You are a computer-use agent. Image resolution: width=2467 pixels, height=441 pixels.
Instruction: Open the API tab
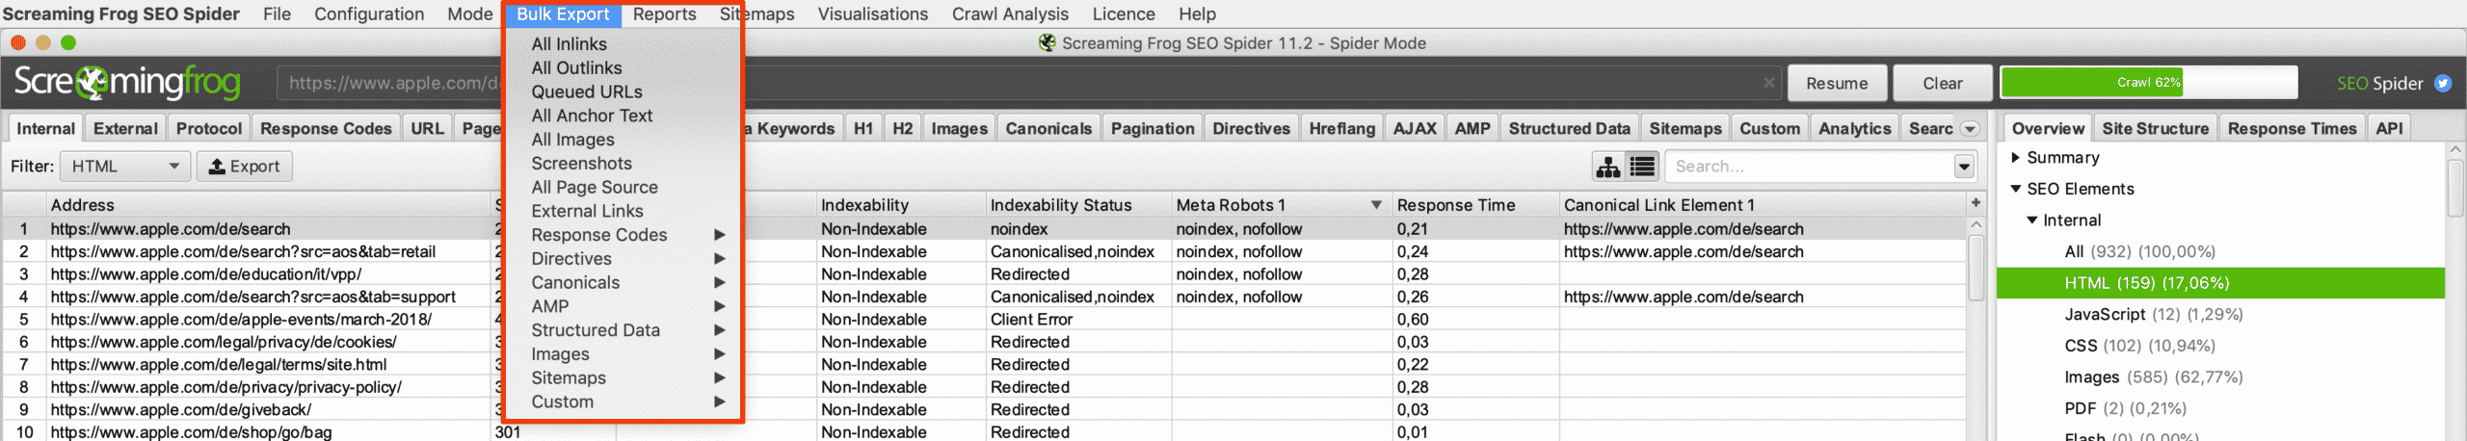click(2389, 129)
